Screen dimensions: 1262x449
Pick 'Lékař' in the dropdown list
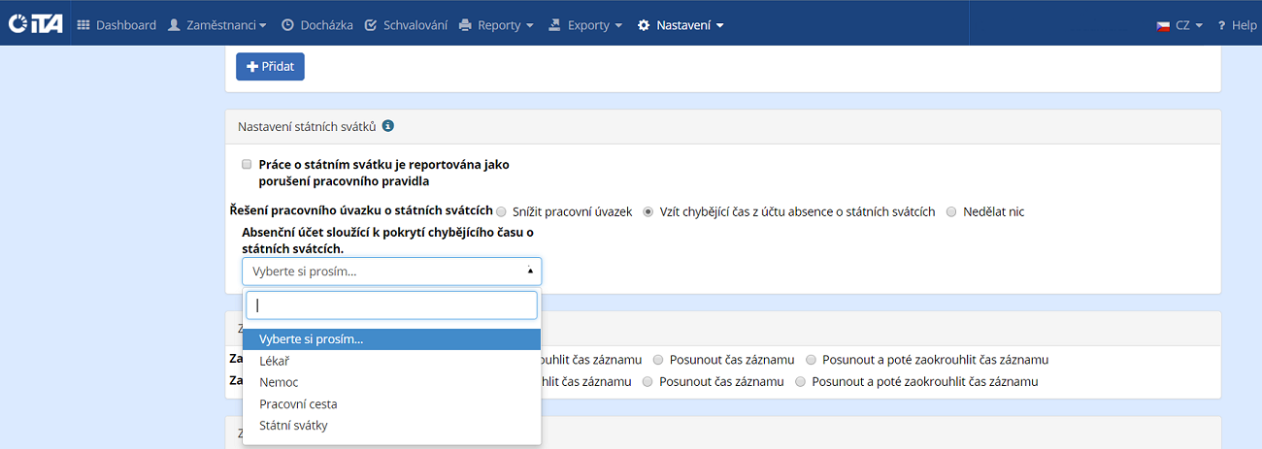[x=274, y=361]
